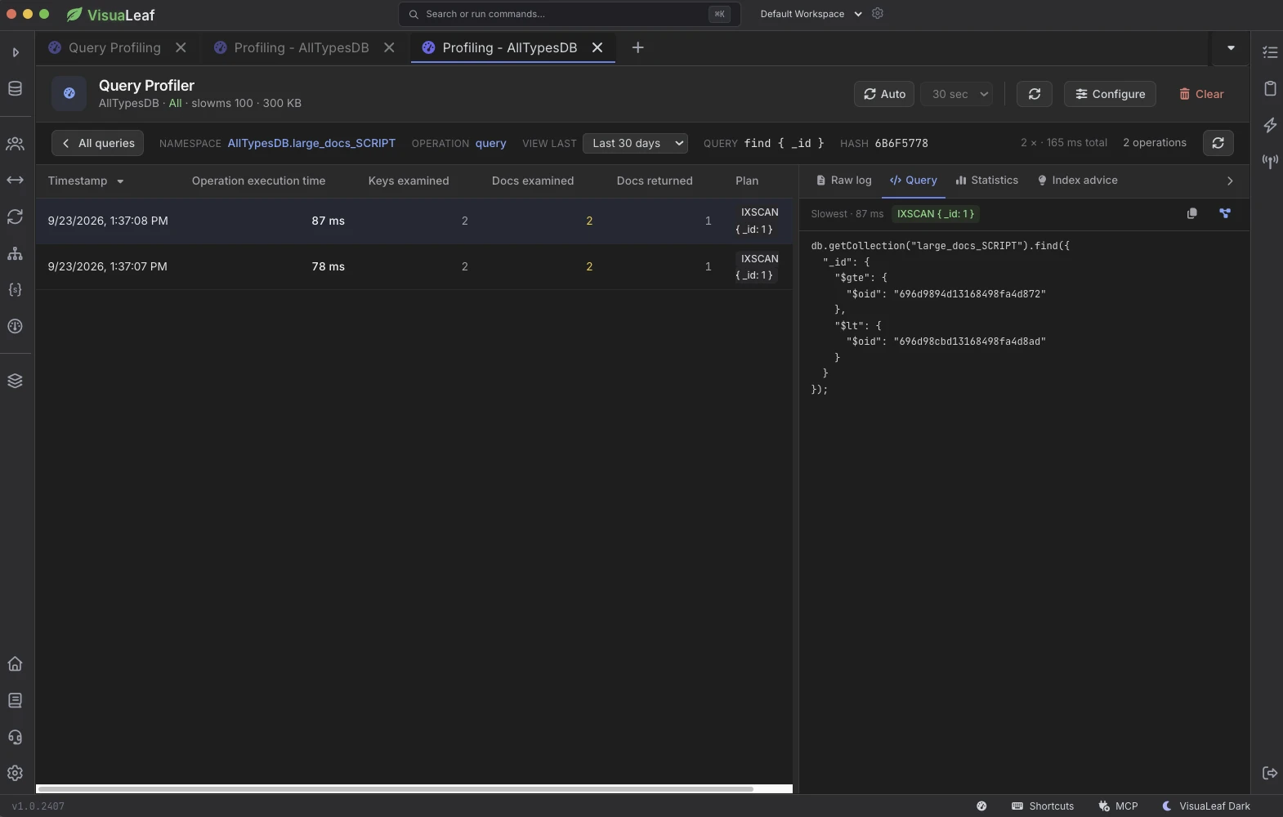Open Shortcuts in the status bar

[x=1042, y=806]
